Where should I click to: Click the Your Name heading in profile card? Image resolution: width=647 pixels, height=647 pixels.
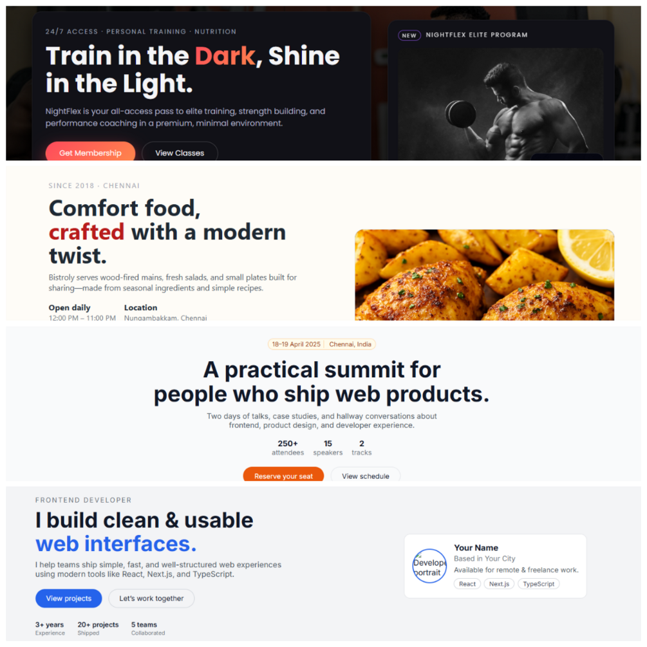[476, 548]
